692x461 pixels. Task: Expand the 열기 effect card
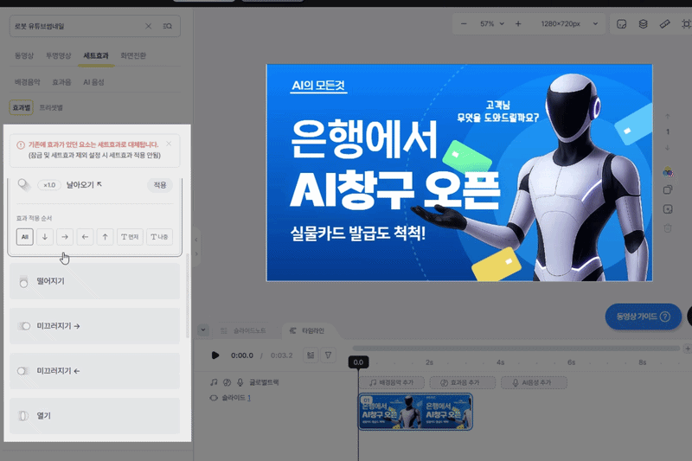(95, 416)
